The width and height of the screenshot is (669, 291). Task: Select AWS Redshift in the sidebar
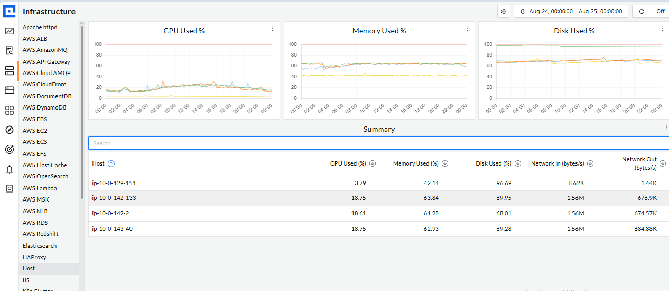(x=41, y=234)
